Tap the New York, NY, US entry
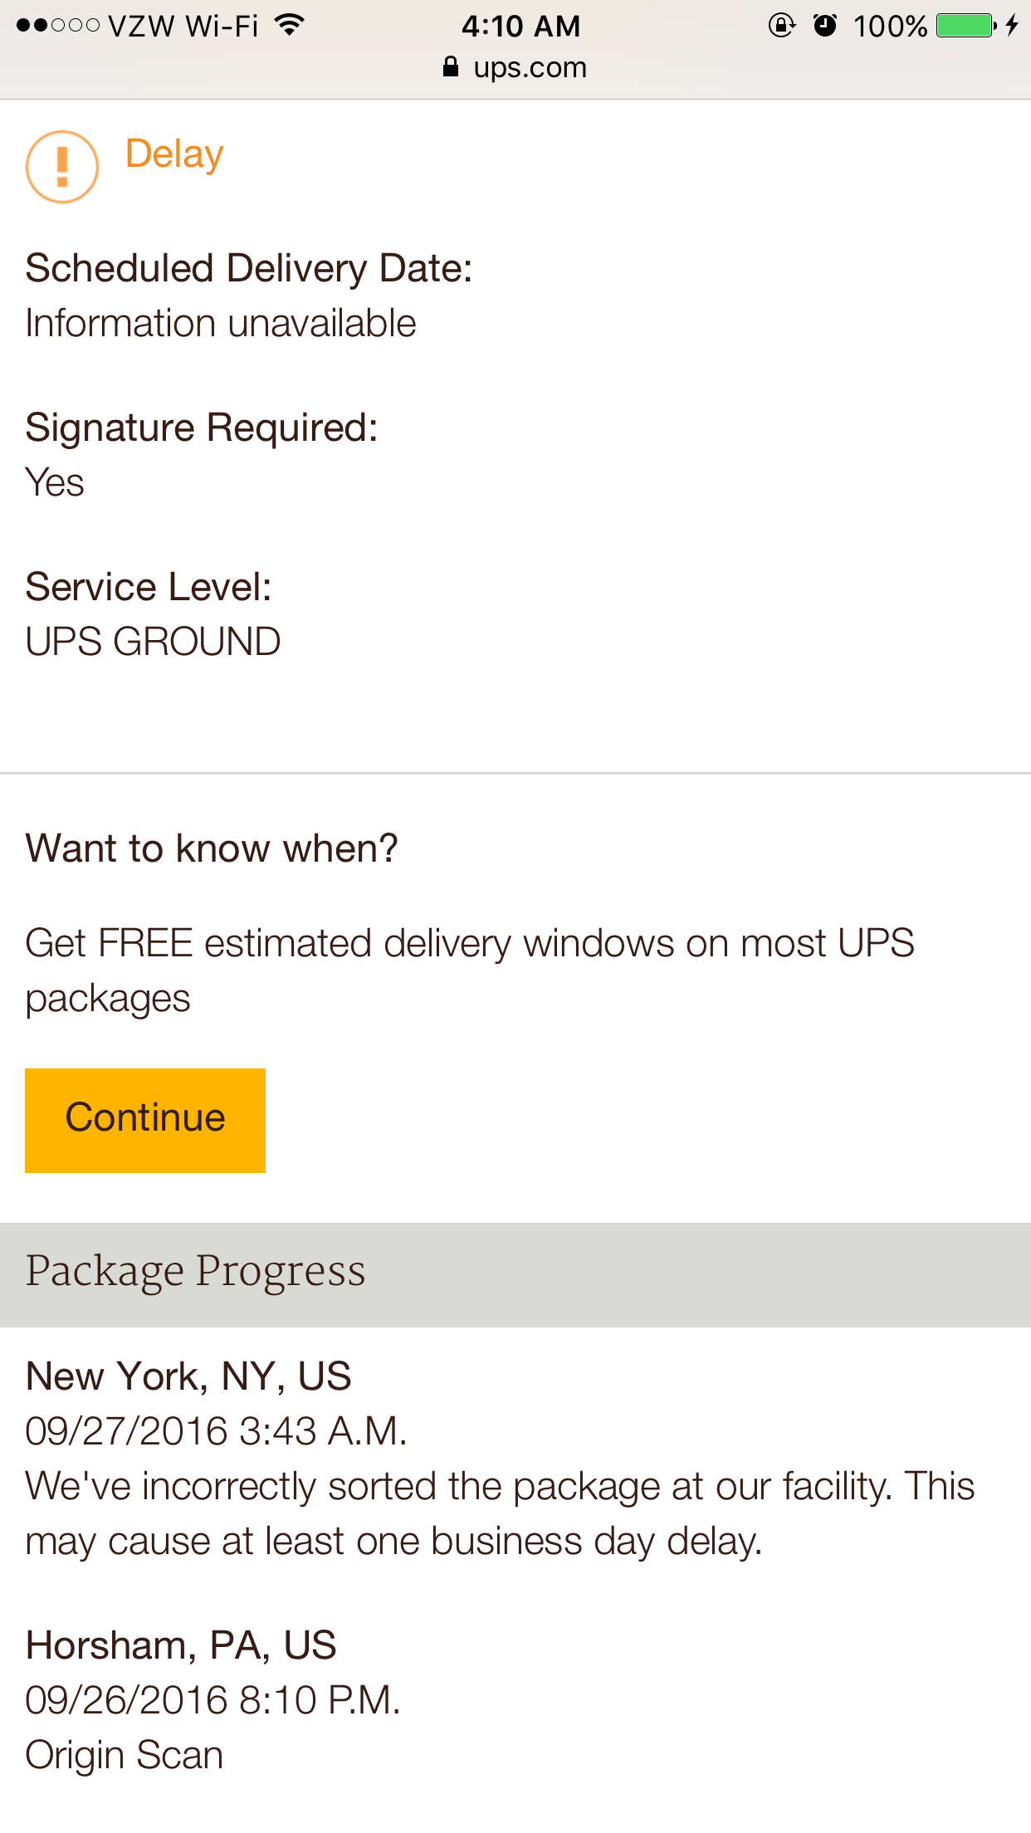 pos(188,1376)
